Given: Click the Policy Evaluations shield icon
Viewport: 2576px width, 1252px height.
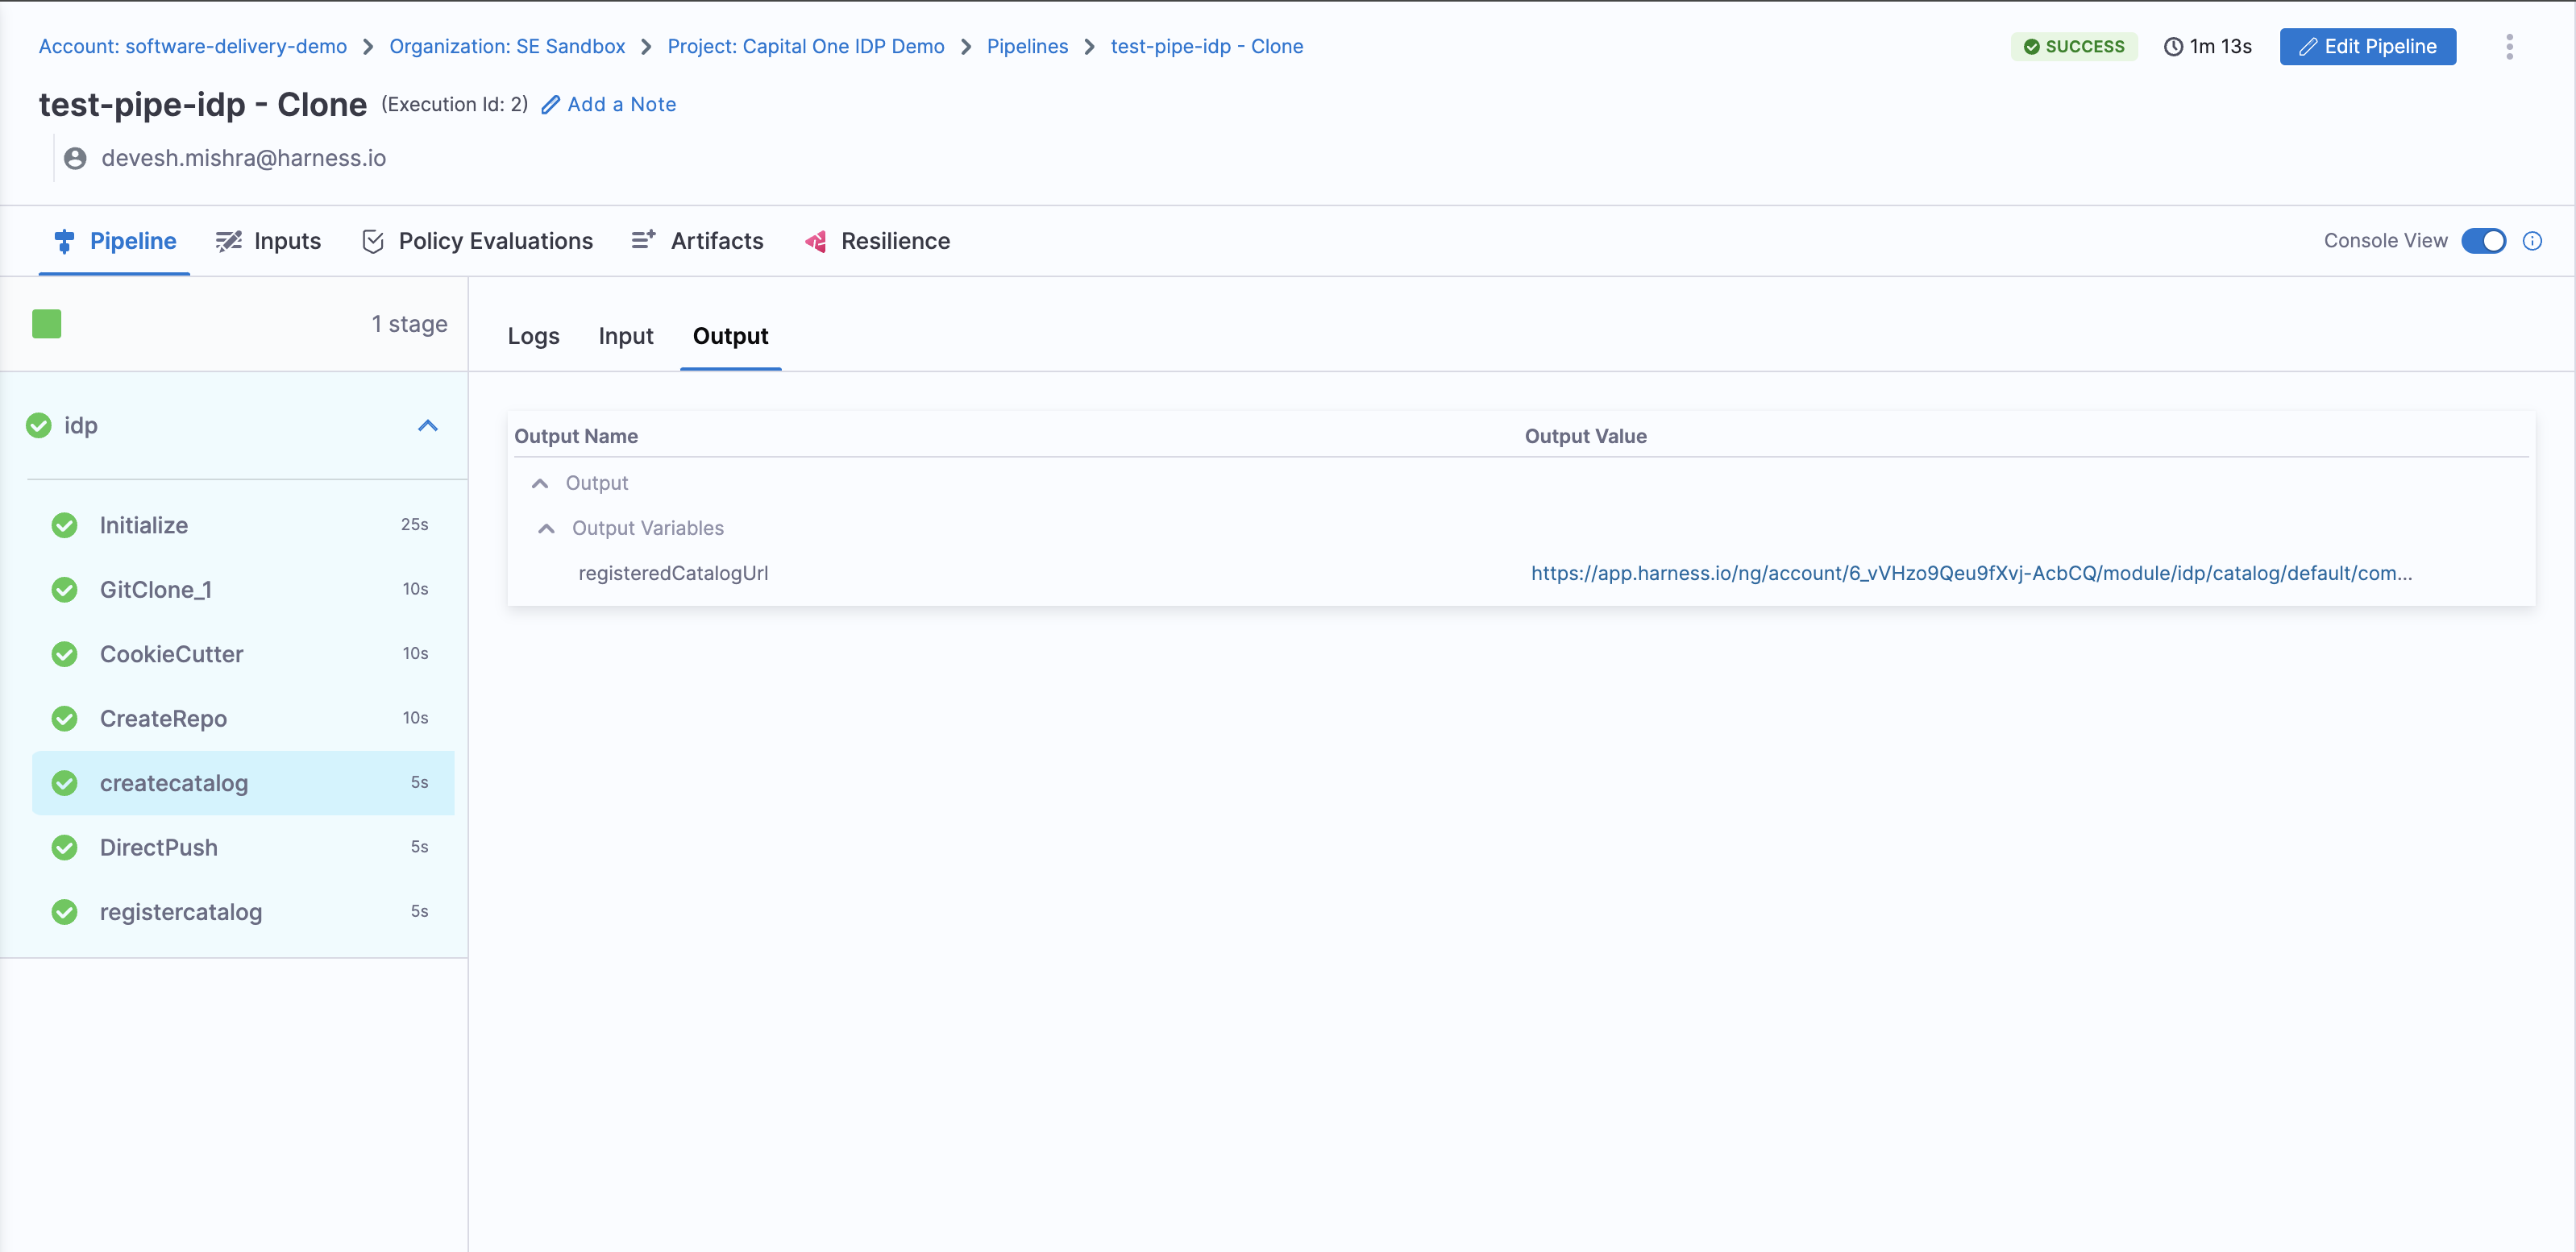Looking at the screenshot, I should click(373, 241).
